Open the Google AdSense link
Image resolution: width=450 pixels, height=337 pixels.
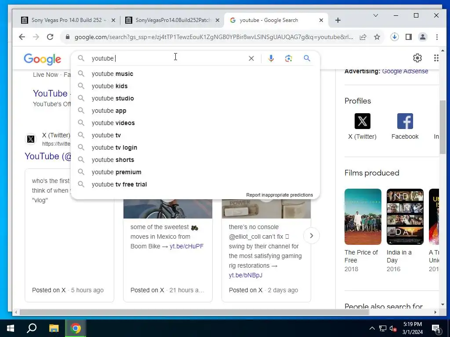[405, 72]
